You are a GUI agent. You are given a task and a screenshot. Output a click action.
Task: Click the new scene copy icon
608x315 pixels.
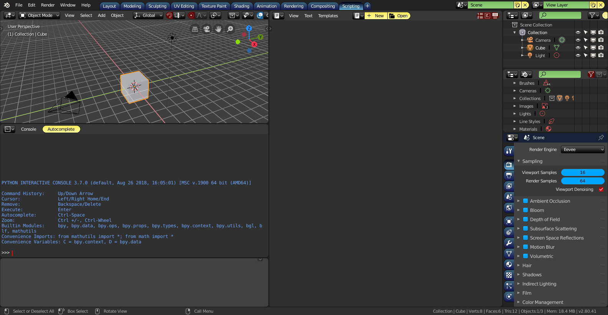point(517,5)
